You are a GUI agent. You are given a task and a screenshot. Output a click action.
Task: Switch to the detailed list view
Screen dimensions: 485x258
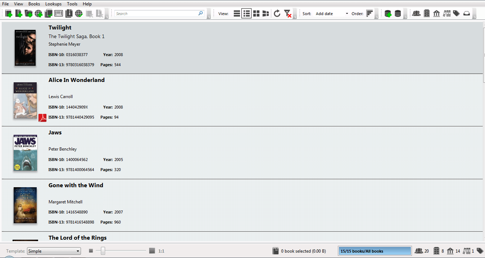coord(246,14)
